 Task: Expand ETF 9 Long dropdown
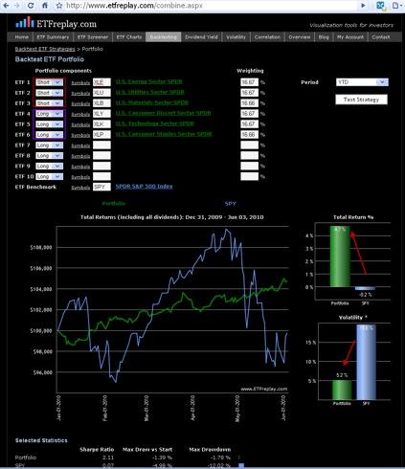(x=49, y=167)
